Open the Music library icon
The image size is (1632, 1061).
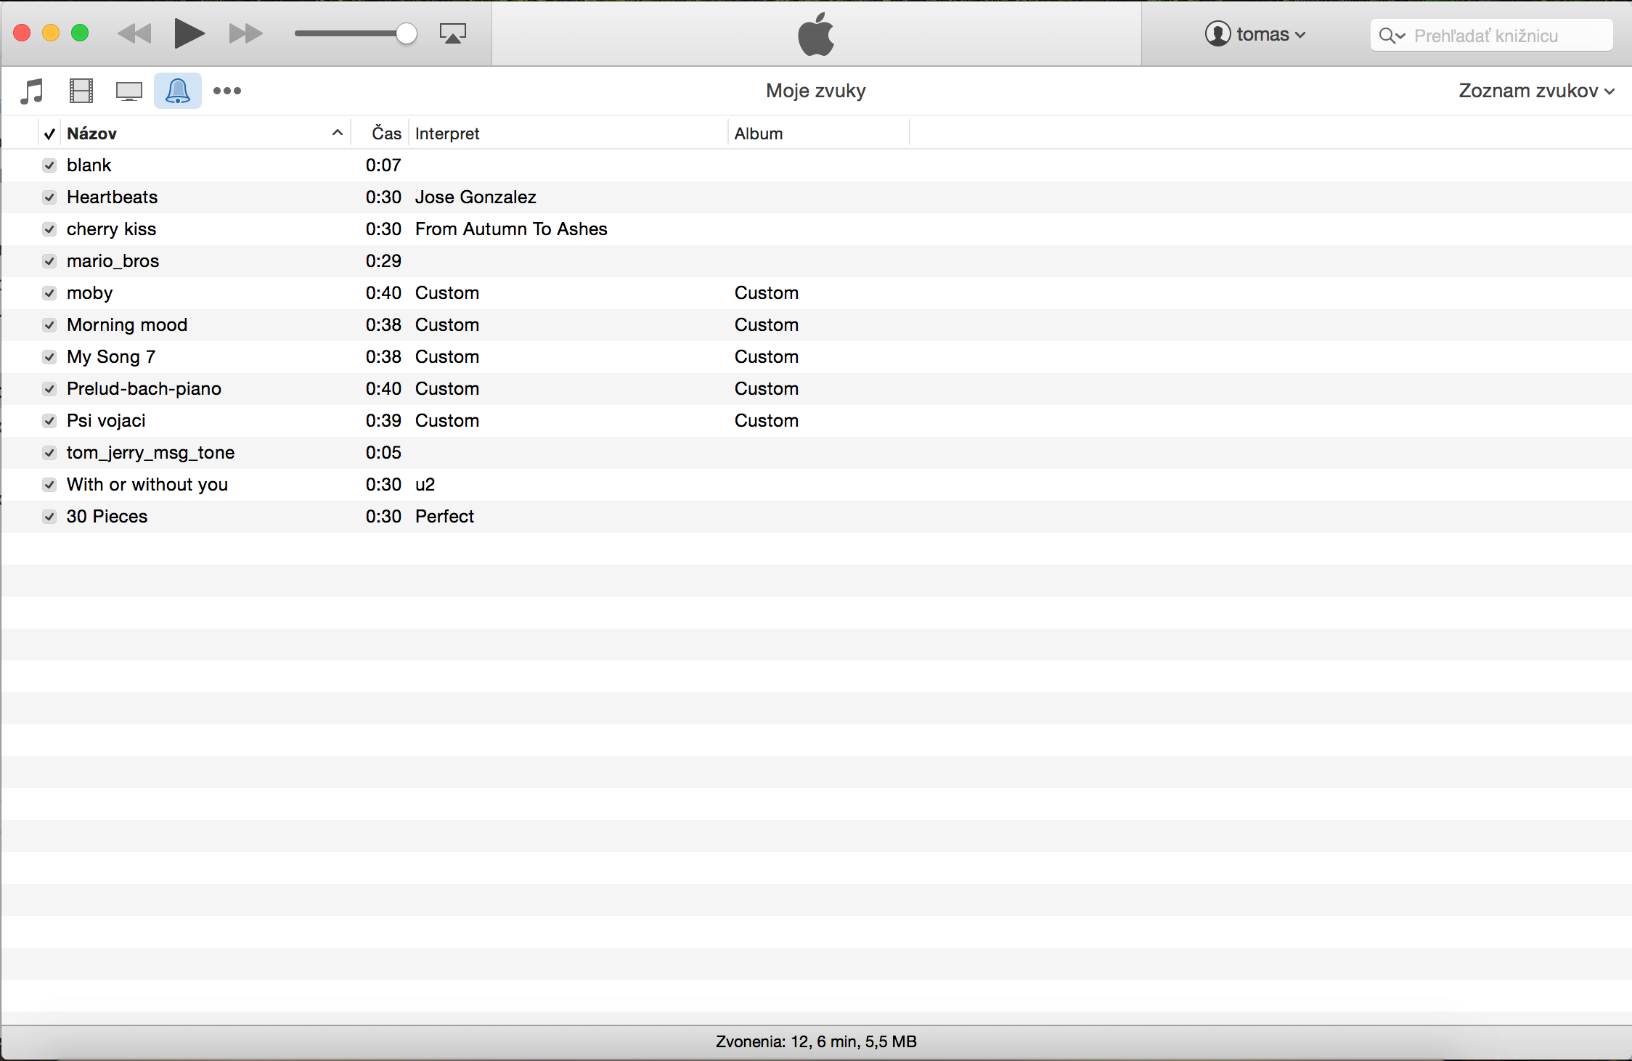[32, 91]
